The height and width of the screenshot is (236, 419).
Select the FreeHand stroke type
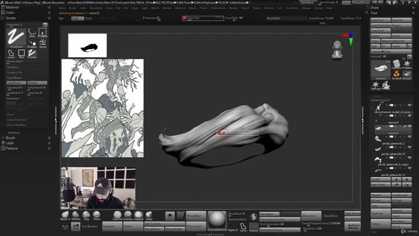point(16,38)
